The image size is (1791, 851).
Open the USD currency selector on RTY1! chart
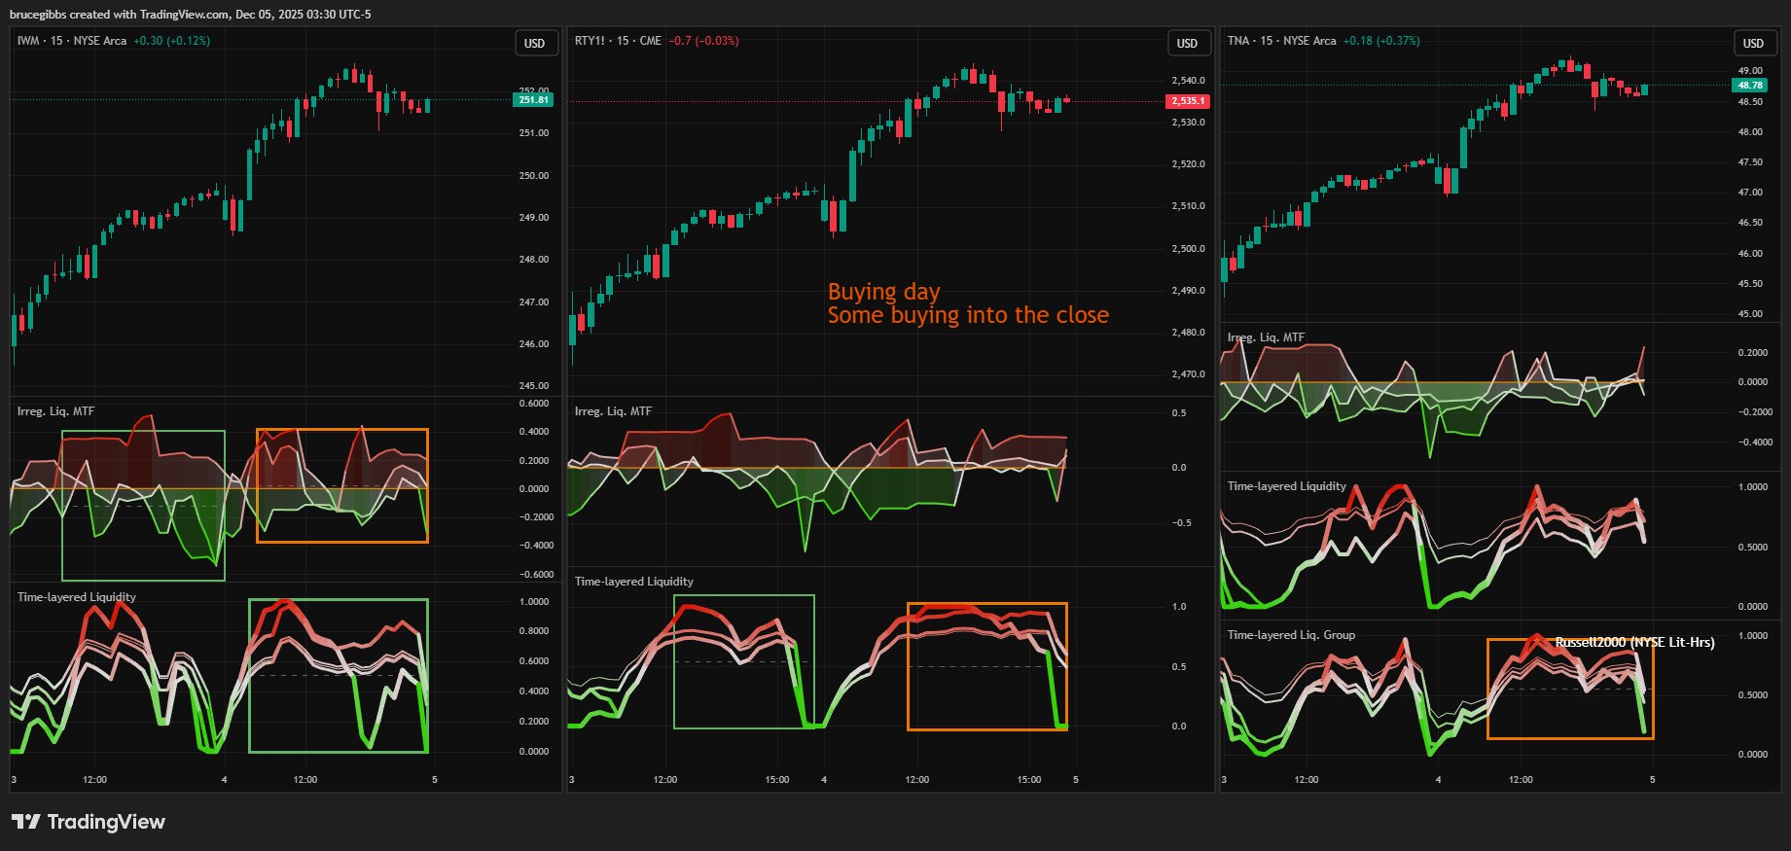click(x=1187, y=43)
